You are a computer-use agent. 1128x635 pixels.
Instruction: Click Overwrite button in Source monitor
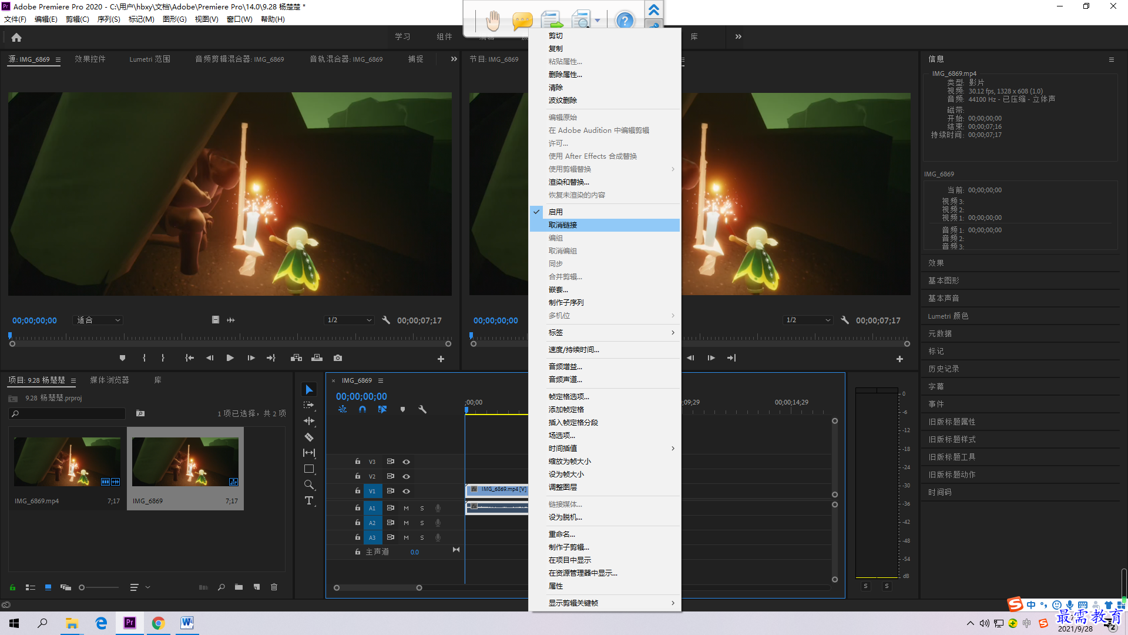(x=317, y=358)
